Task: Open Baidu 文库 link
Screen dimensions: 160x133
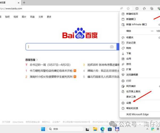Action: point(41,17)
